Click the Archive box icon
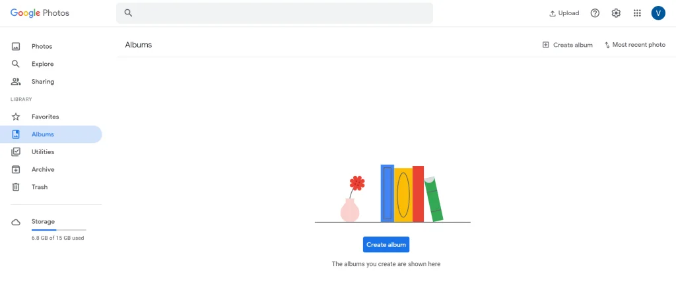The height and width of the screenshot is (301, 676). [16, 169]
